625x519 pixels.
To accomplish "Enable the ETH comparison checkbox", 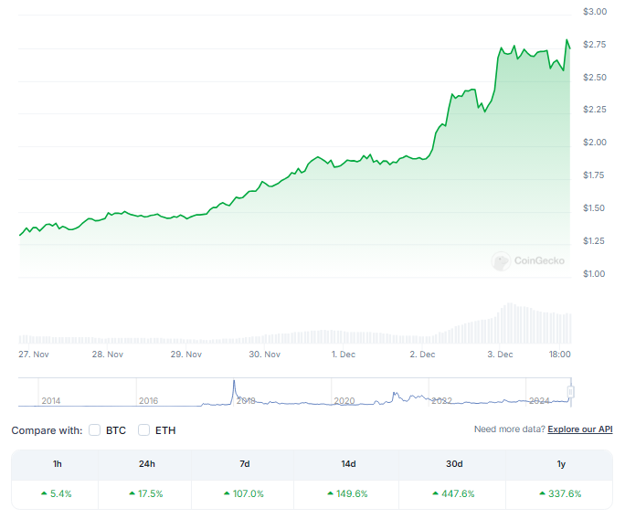I will coord(144,430).
